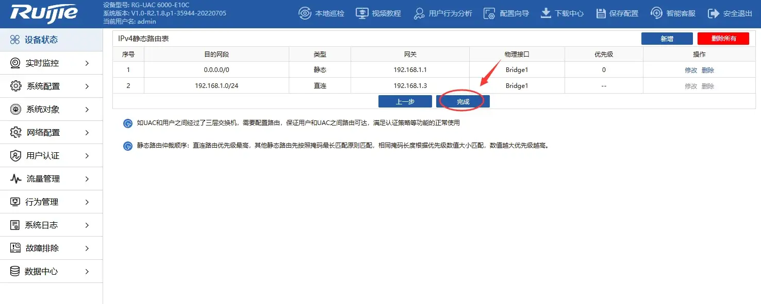This screenshot has width=761, height=304.
Task: Click the 完成 button
Action: 463,101
